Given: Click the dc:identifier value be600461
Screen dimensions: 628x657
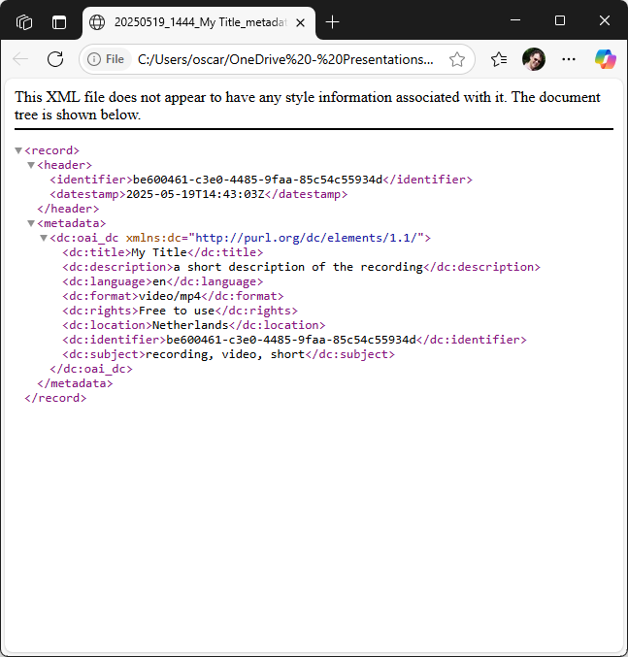Looking at the screenshot, I should tap(291, 340).
